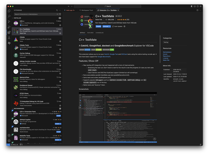The height and width of the screenshot is (154, 209).
Task: Switch to the Workspace Trust tab
Action: pyautogui.click(x=86, y=10)
